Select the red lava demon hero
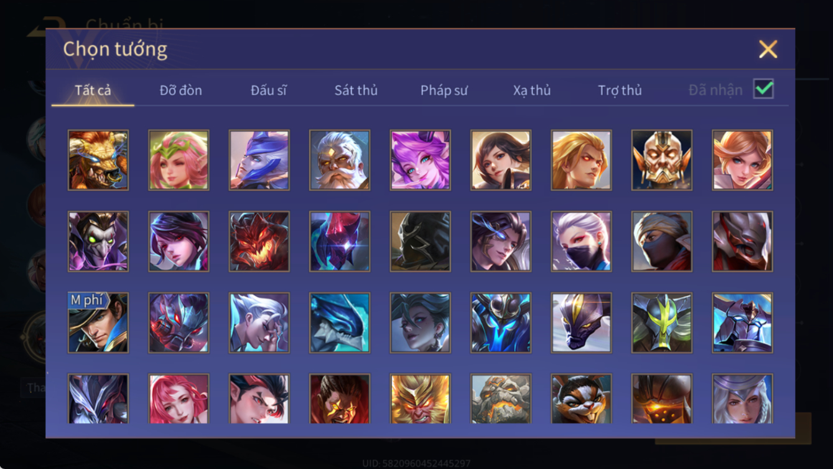 [x=259, y=242]
